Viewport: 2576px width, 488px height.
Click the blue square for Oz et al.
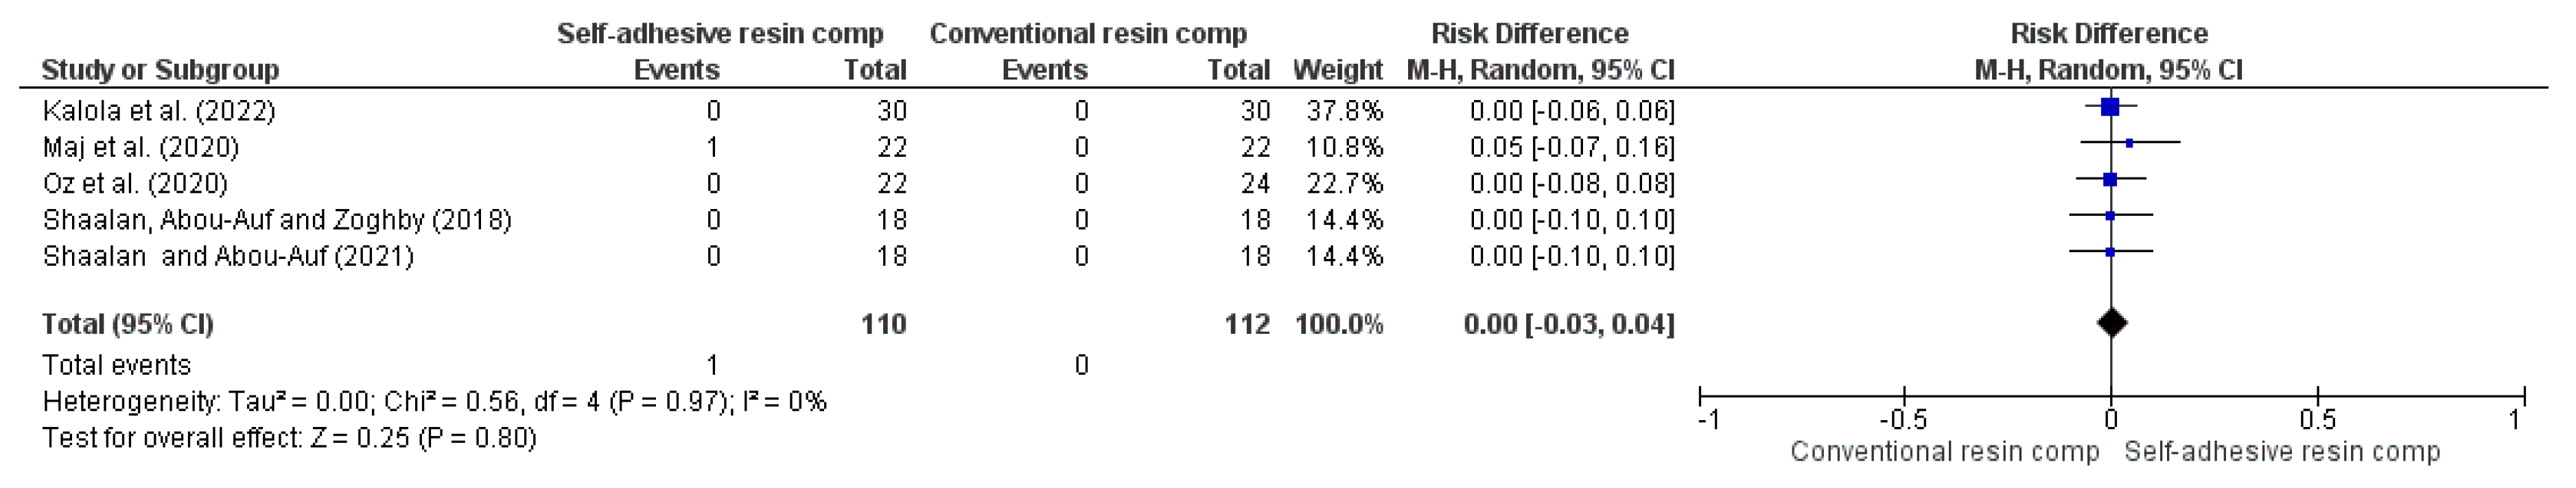click(x=2110, y=180)
